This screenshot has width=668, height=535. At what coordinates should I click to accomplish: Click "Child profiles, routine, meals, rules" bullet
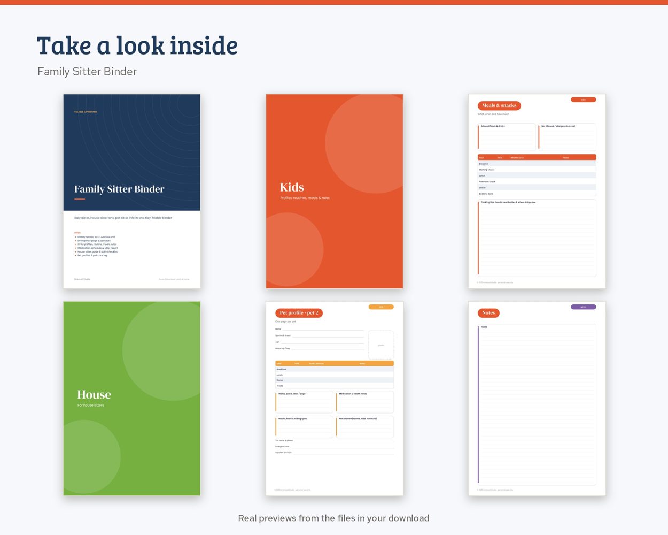(x=97, y=244)
